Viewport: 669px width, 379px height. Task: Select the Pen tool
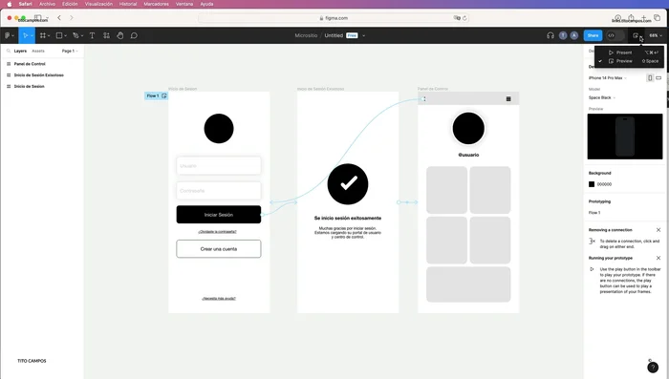76,35
